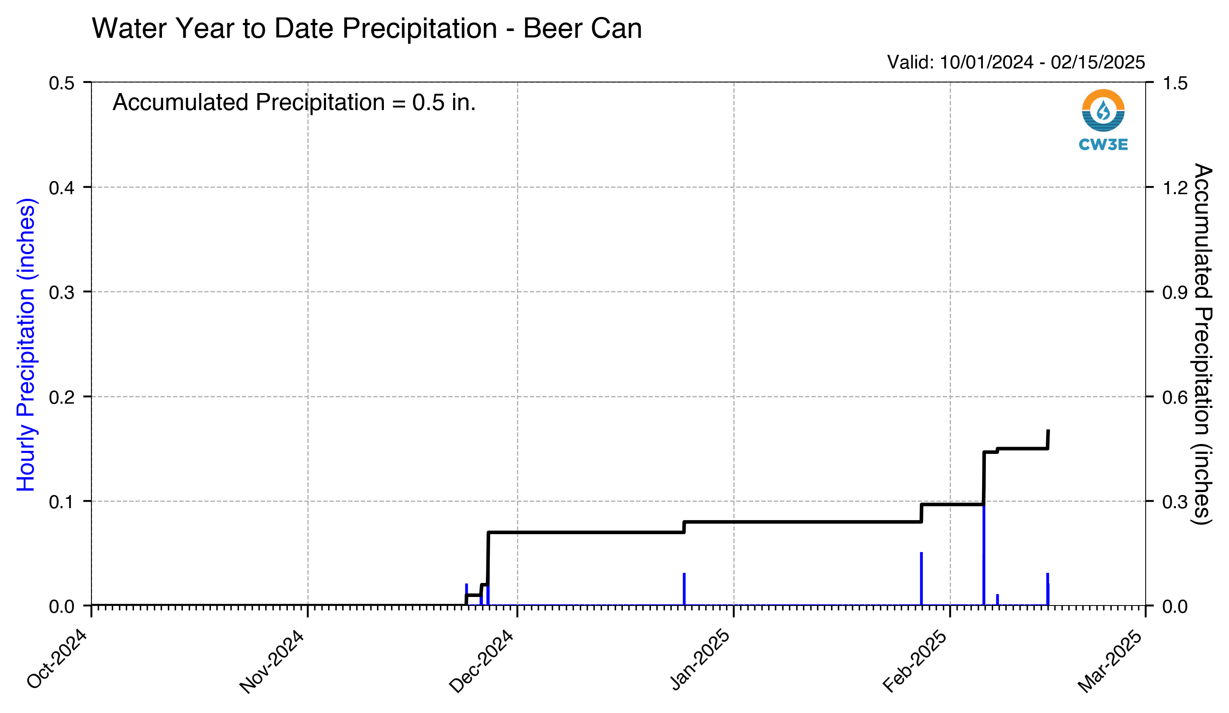This screenshot has width=1229, height=713.
Task: Click the Accumulated Precipitation right axis label
Action: (1202, 345)
